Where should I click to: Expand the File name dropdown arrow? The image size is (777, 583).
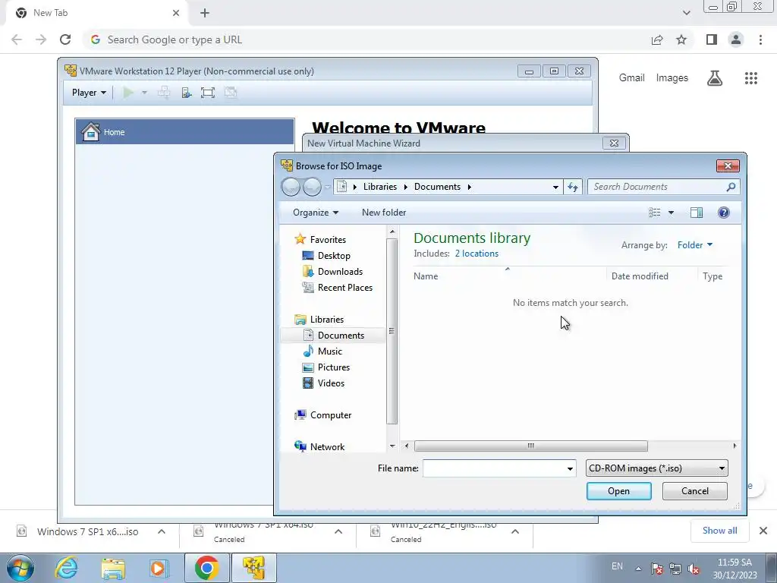(570, 468)
